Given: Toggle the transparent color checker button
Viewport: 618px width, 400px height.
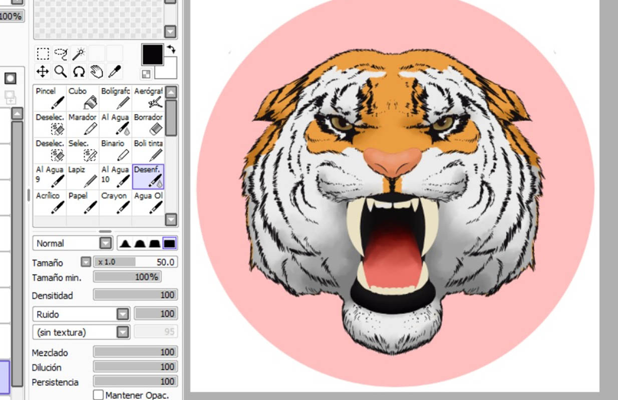Looking at the screenshot, I should pyautogui.click(x=146, y=74).
